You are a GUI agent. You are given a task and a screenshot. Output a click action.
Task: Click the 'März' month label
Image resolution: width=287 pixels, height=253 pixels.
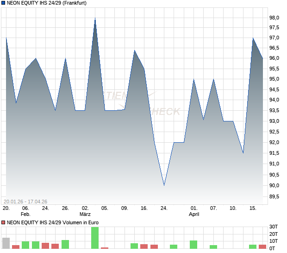pos(85,214)
